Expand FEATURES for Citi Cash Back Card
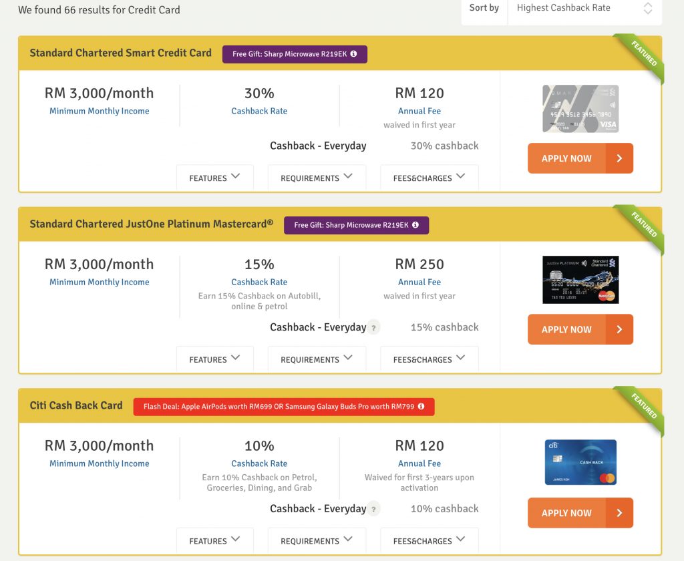This screenshot has width=684, height=561. [214, 540]
